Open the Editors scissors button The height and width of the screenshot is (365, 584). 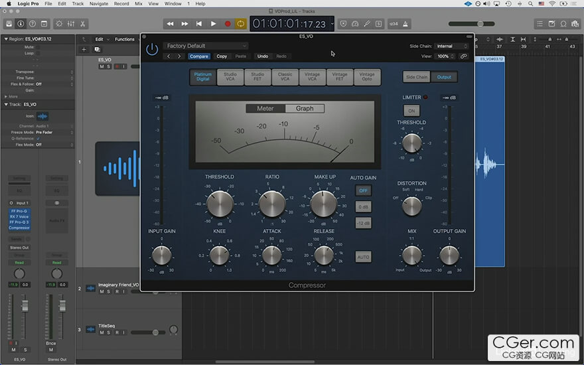pyautogui.click(x=82, y=24)
